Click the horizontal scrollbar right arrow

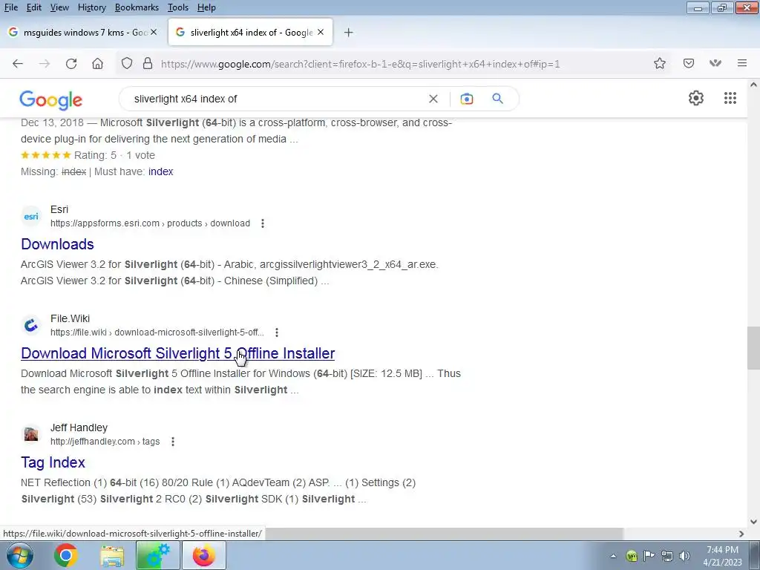[x=741, y=534]
